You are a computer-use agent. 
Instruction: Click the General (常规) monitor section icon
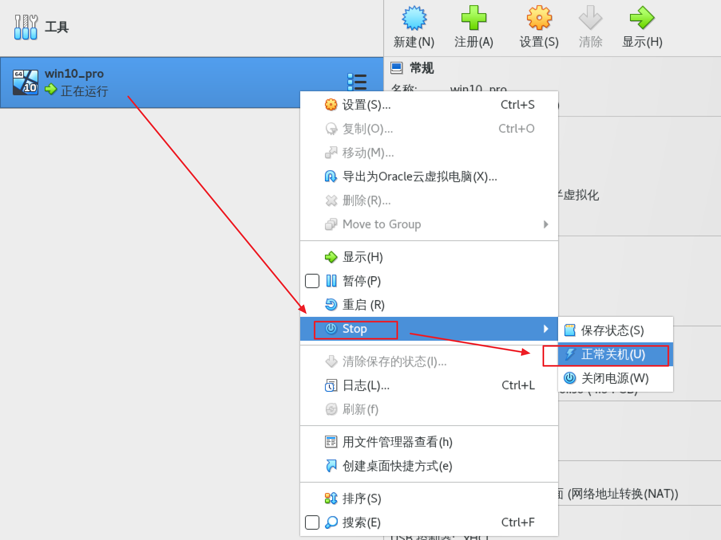[x=396, y=68]
